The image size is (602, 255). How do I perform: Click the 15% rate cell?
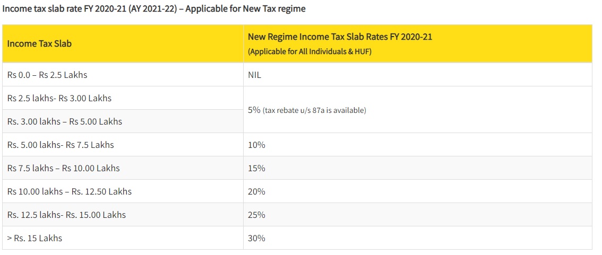[256, 168]
